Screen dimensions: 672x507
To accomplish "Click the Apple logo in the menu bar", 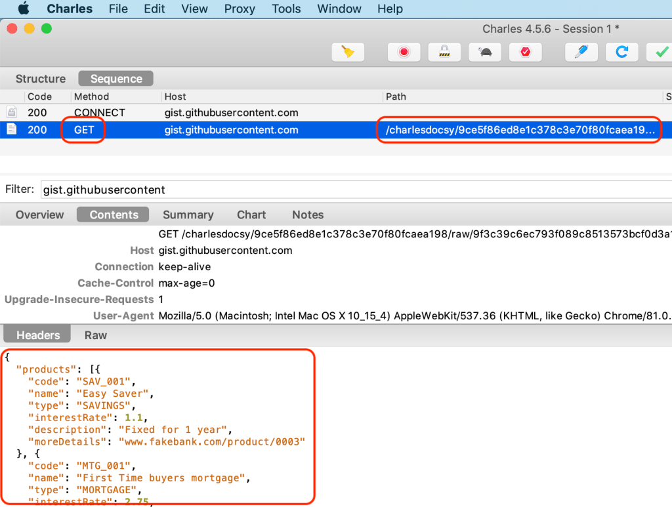I will (x=24, y=9).
